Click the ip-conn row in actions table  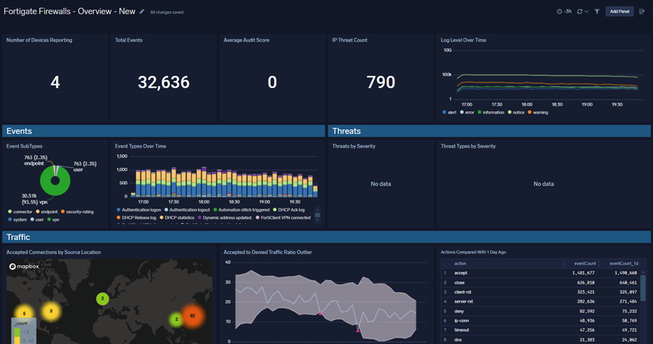point(541,320)
